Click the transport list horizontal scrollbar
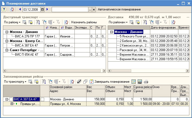Viewport: 192px width, 118px height. 54,71
